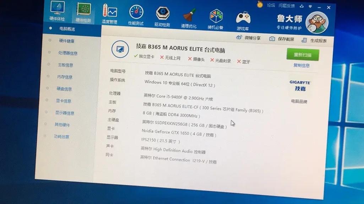364x204 pixels.
Task: Click the green 重新扫描 rescan button
Action: pyautogui.click(x=303, y=55)
